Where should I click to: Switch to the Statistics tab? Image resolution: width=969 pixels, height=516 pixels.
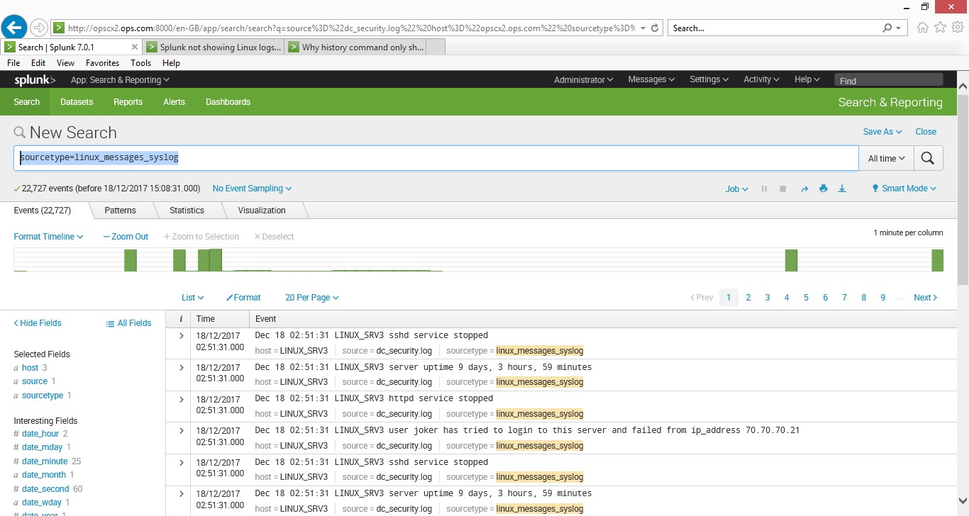[187, 211]
